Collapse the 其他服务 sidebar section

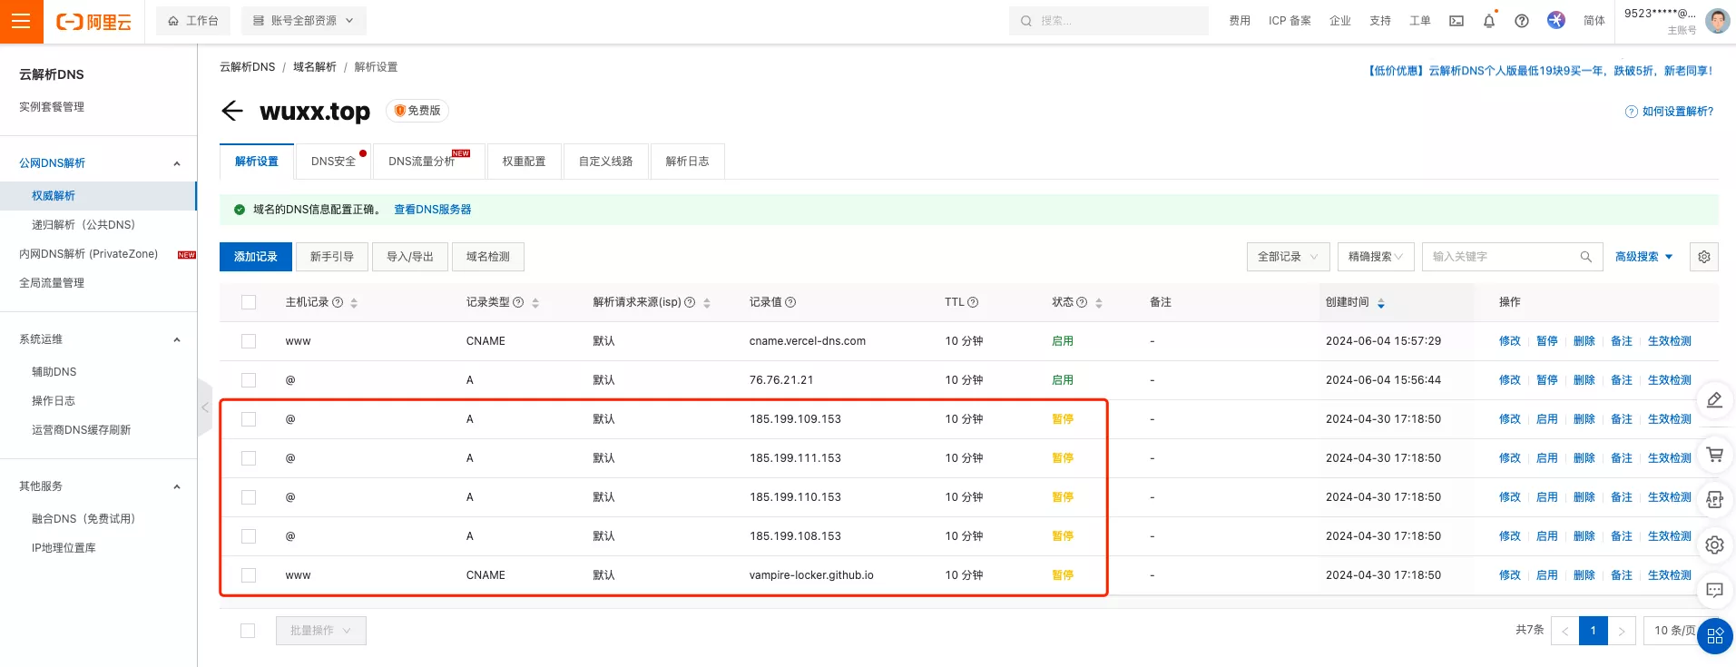[x=177, y=486]
